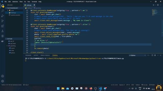This screenshot has width=163, height=91.
Task: Open the Selection menu
Action: pos(15,2)
